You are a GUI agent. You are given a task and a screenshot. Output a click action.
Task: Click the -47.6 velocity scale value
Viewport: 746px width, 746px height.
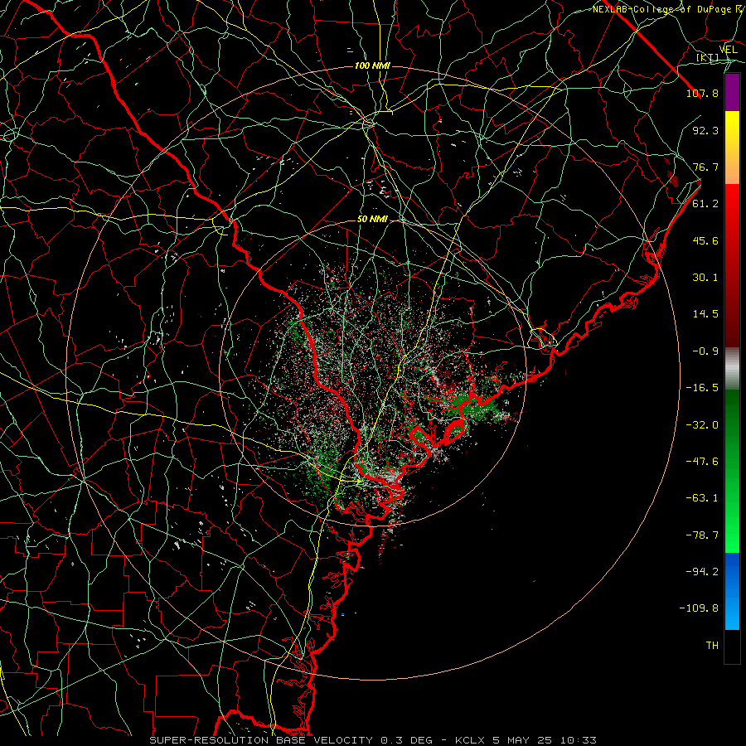[702, 462]
